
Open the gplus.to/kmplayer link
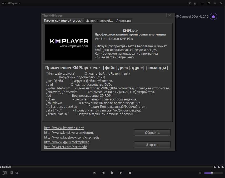66,142
